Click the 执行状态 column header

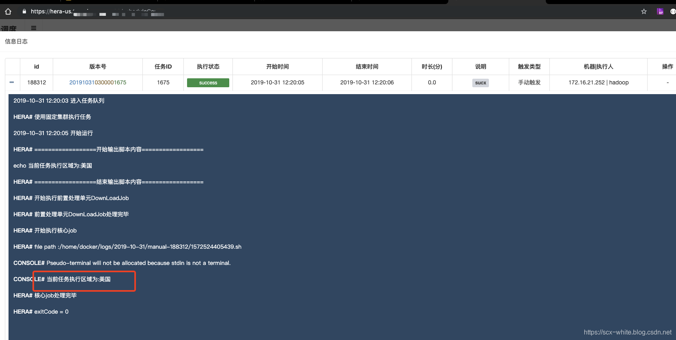[208, 67]
